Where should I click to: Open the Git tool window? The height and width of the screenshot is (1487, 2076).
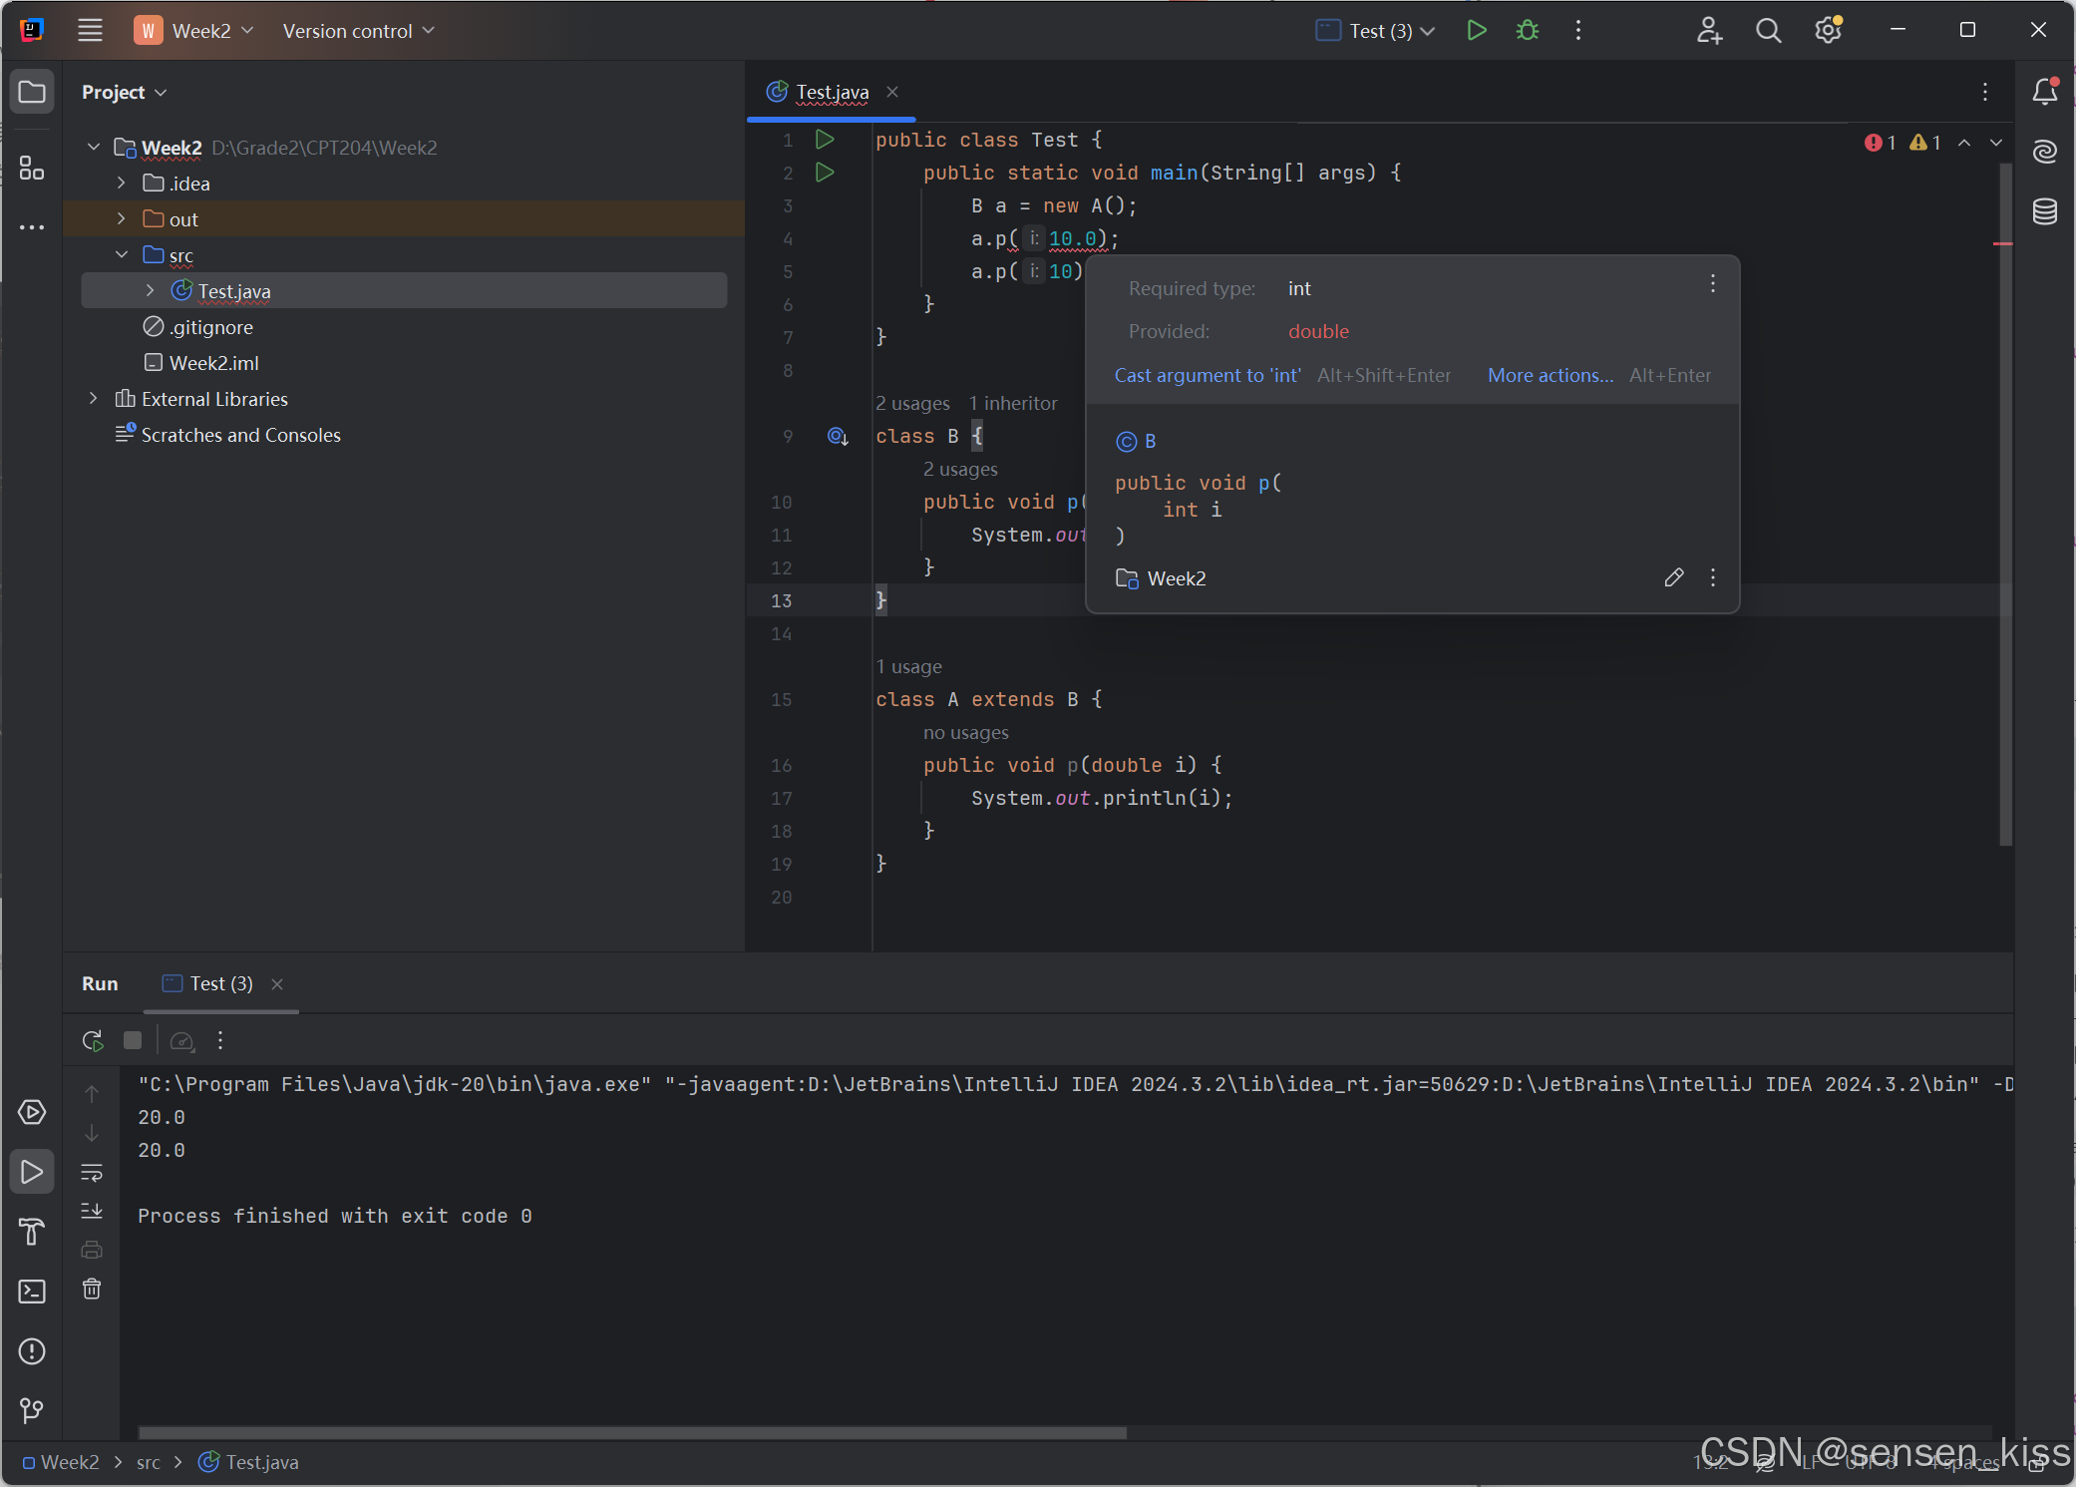coord(32,1410)
